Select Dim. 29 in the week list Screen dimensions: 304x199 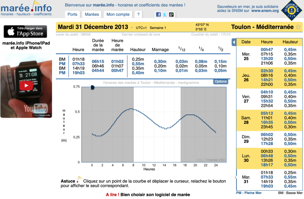tap(246, 139)
